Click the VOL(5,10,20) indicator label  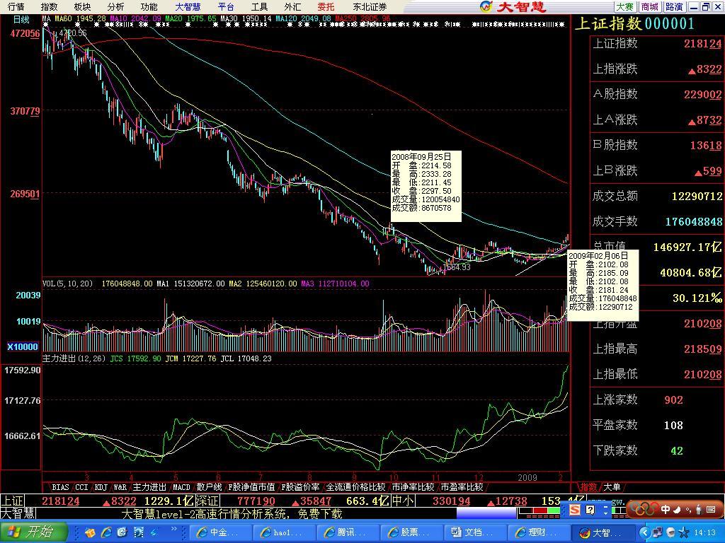tap(67, 284)
